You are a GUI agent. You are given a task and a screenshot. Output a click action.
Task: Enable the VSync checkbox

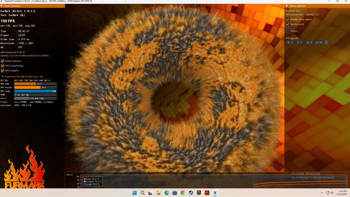(x=288, y=31)
